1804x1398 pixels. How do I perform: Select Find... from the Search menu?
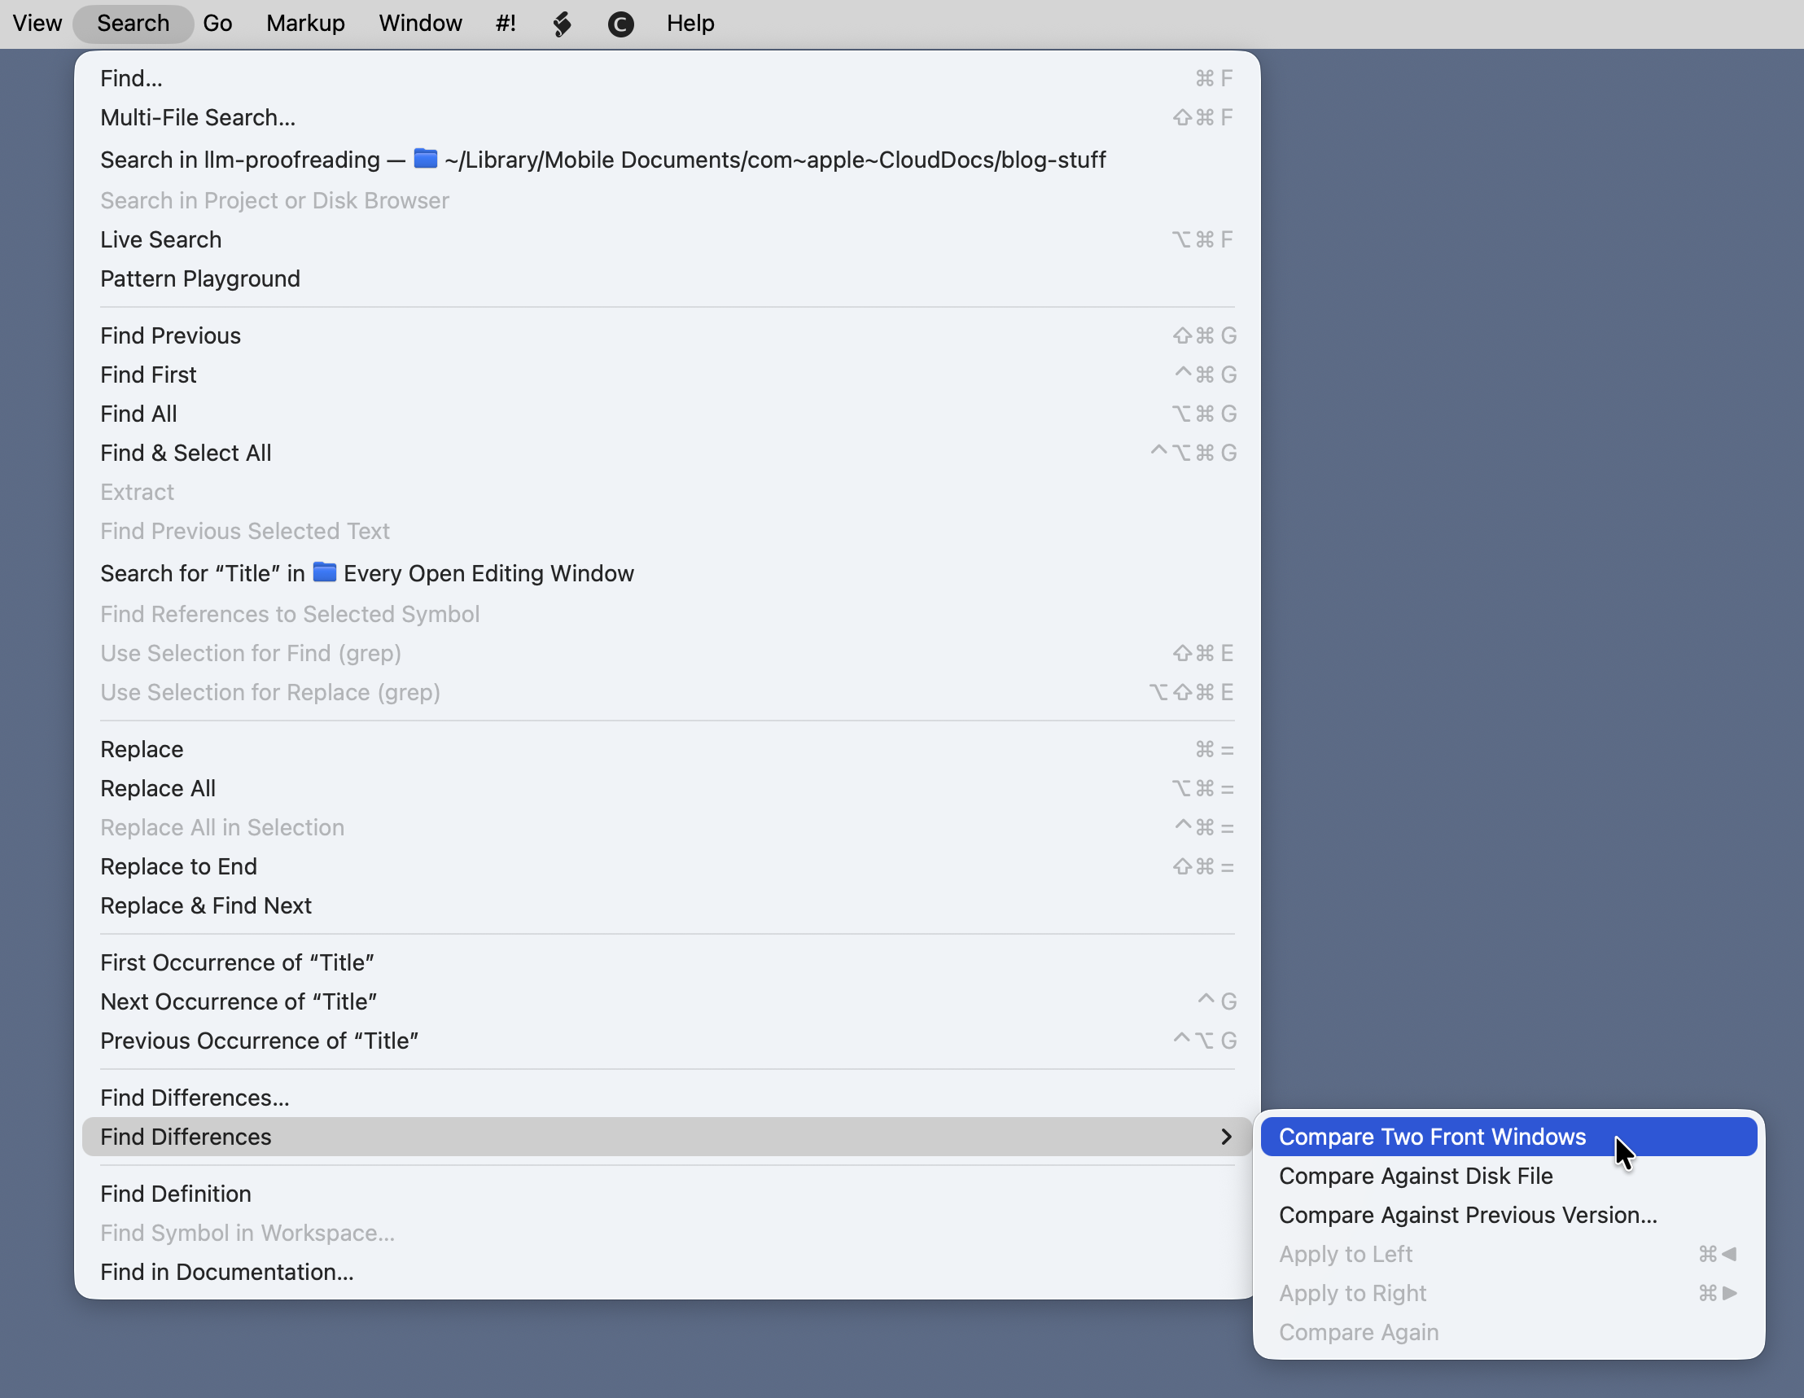pos(131,77)
